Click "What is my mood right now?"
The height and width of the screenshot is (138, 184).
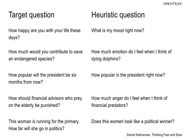[x=118, y=31]
